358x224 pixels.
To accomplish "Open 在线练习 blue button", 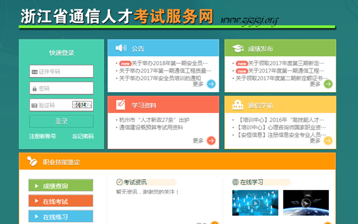I will tap(60, 216).
